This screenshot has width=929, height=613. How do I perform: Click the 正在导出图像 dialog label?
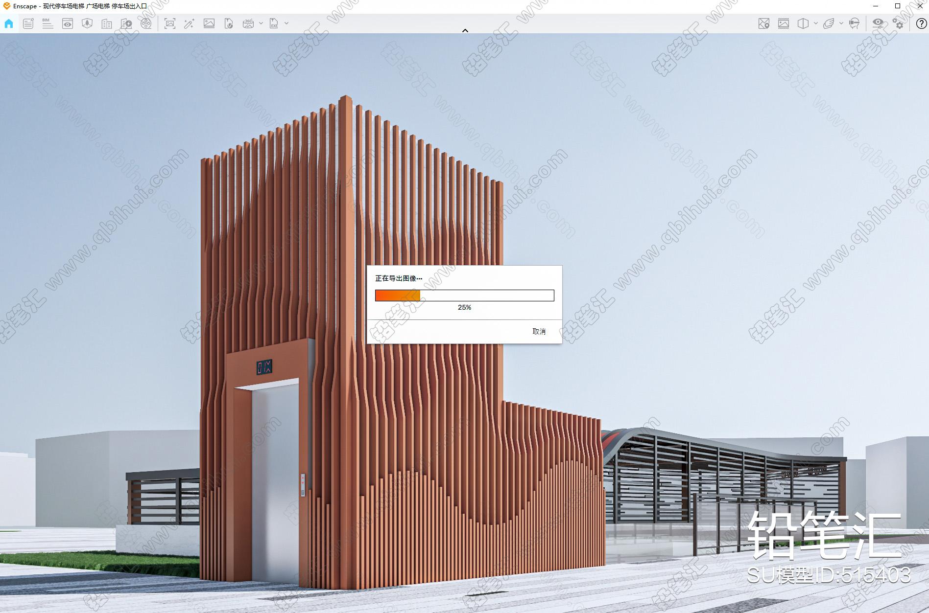399,278
